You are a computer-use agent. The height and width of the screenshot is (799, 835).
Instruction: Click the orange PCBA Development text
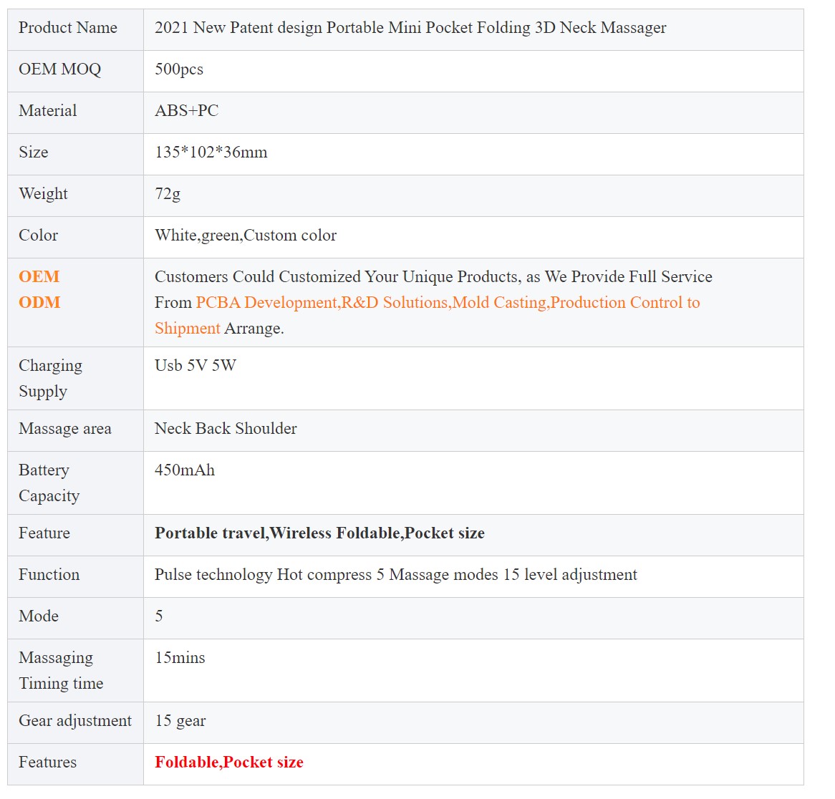[266, 303]
